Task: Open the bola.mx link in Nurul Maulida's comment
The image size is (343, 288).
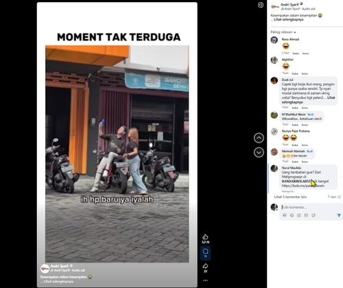Action: pos(303,186)
